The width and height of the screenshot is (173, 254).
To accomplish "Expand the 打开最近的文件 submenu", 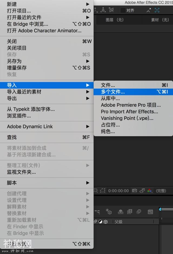I will pos(47,17).
